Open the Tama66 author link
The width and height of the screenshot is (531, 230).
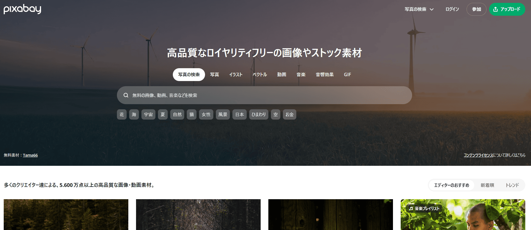point(30,155)
